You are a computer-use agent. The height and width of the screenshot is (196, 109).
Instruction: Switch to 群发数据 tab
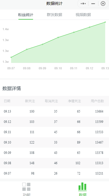click(x=54, y=15)
